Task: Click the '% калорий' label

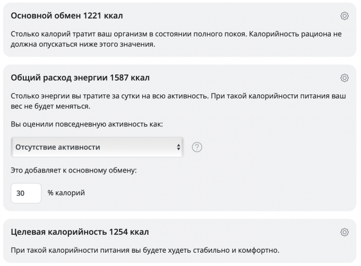Action: pos(66,193)
